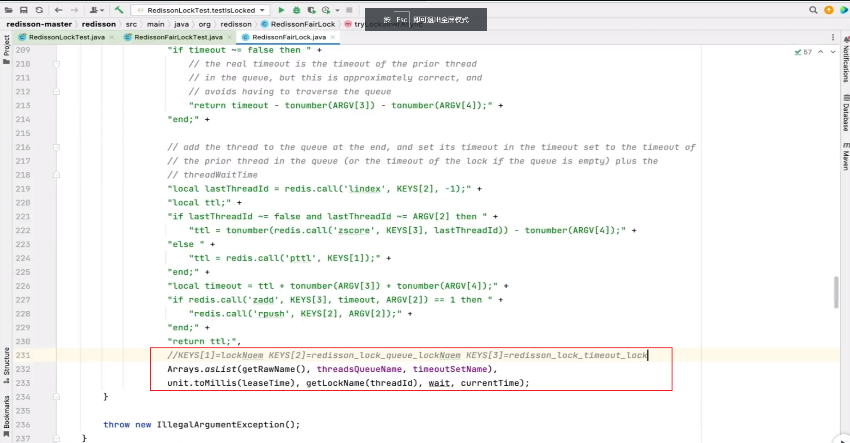
Task: Run with coverage using the shield icon
Action: click(x=312, y=10)
